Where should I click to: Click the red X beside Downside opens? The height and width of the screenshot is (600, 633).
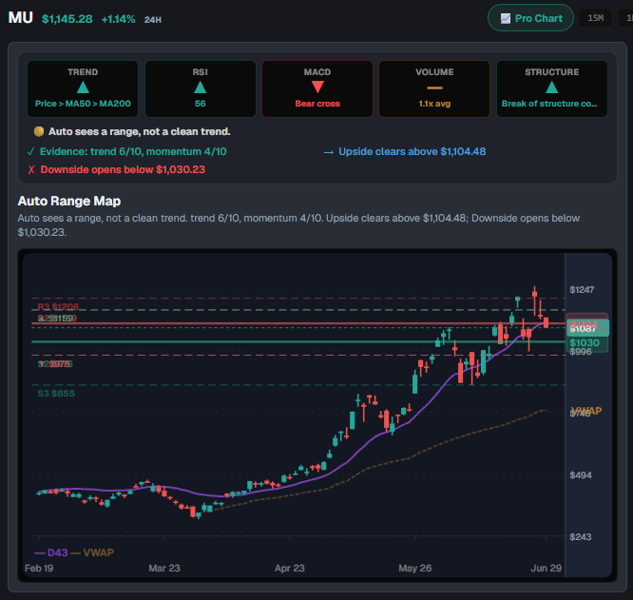pos(31,169)
